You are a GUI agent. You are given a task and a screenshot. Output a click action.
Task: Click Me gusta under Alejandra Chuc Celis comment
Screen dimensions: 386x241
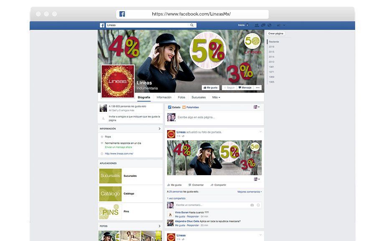(x=180, y=225)
